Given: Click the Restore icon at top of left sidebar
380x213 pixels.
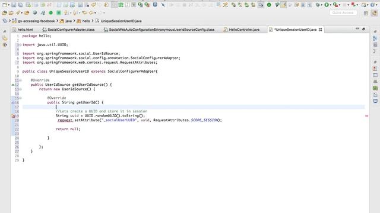Looking at the screenshot, I should [5, 31].
